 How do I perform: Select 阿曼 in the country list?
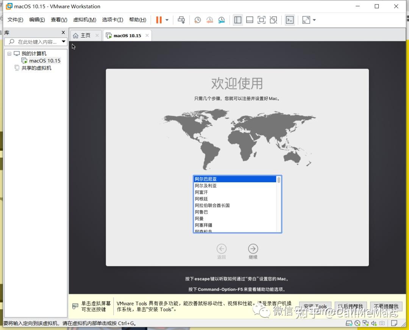coord(235,219)
